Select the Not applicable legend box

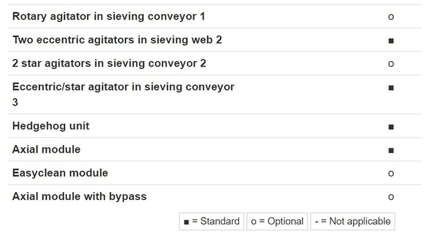[x=353, y=221]
